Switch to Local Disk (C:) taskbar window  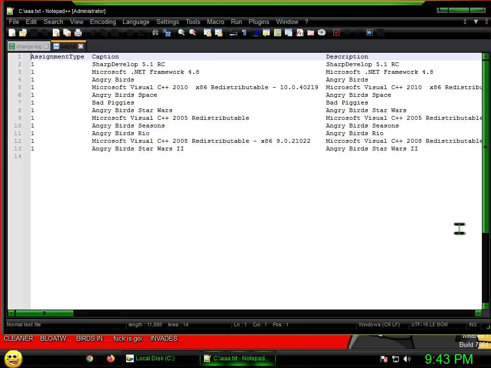[160, 358]
